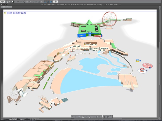Toggle snap to ruler
162x121 pixels.
(45, 2)
